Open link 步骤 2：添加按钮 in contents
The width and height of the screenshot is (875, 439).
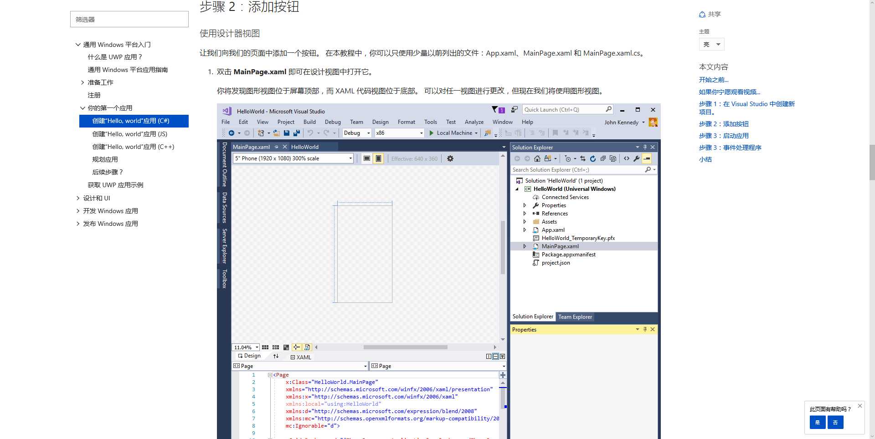click(x=724, y=124)
